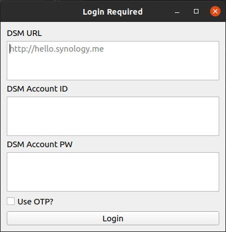Click the "Use OTP?" label text
Viewport: 226px width, 232px height.
[x=35, y=202]
